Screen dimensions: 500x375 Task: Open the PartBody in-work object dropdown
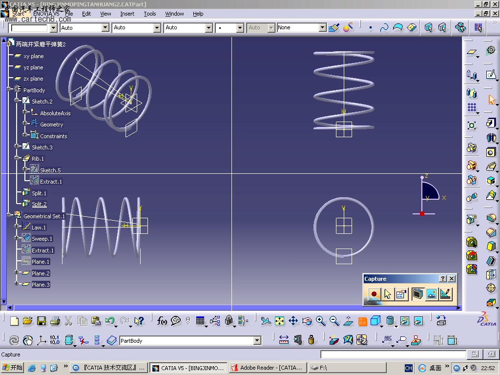tap(257, 340)
